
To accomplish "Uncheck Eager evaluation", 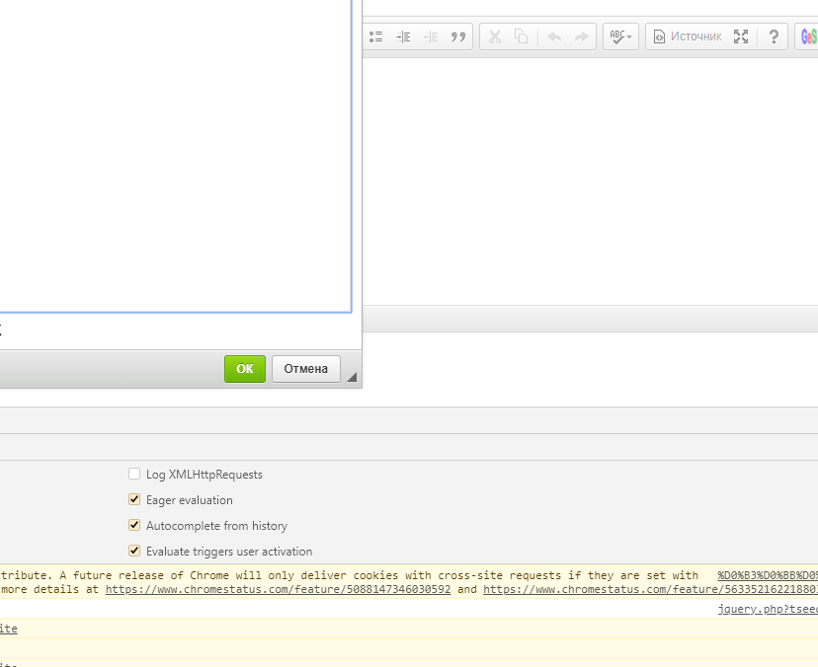I will (135, 500).
